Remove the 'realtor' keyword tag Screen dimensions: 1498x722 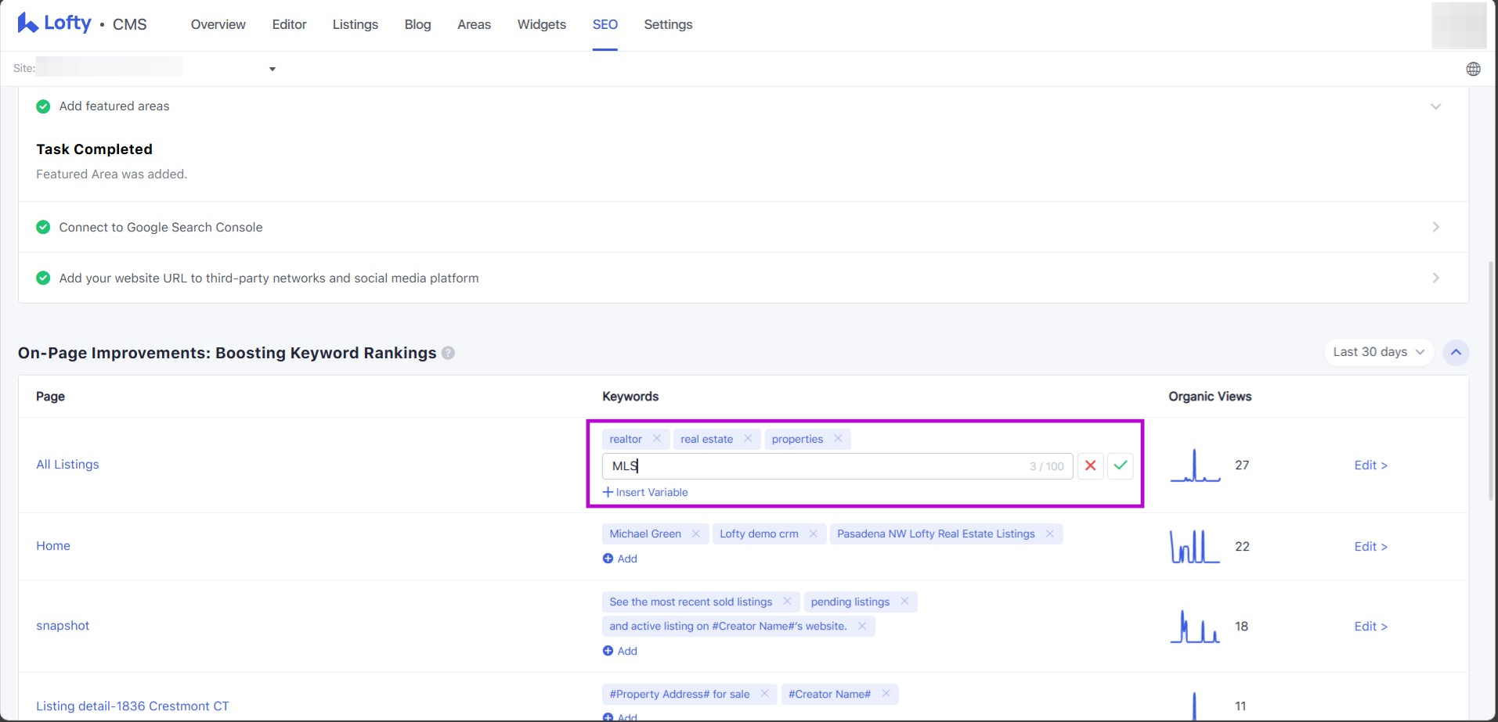(657, 439)
